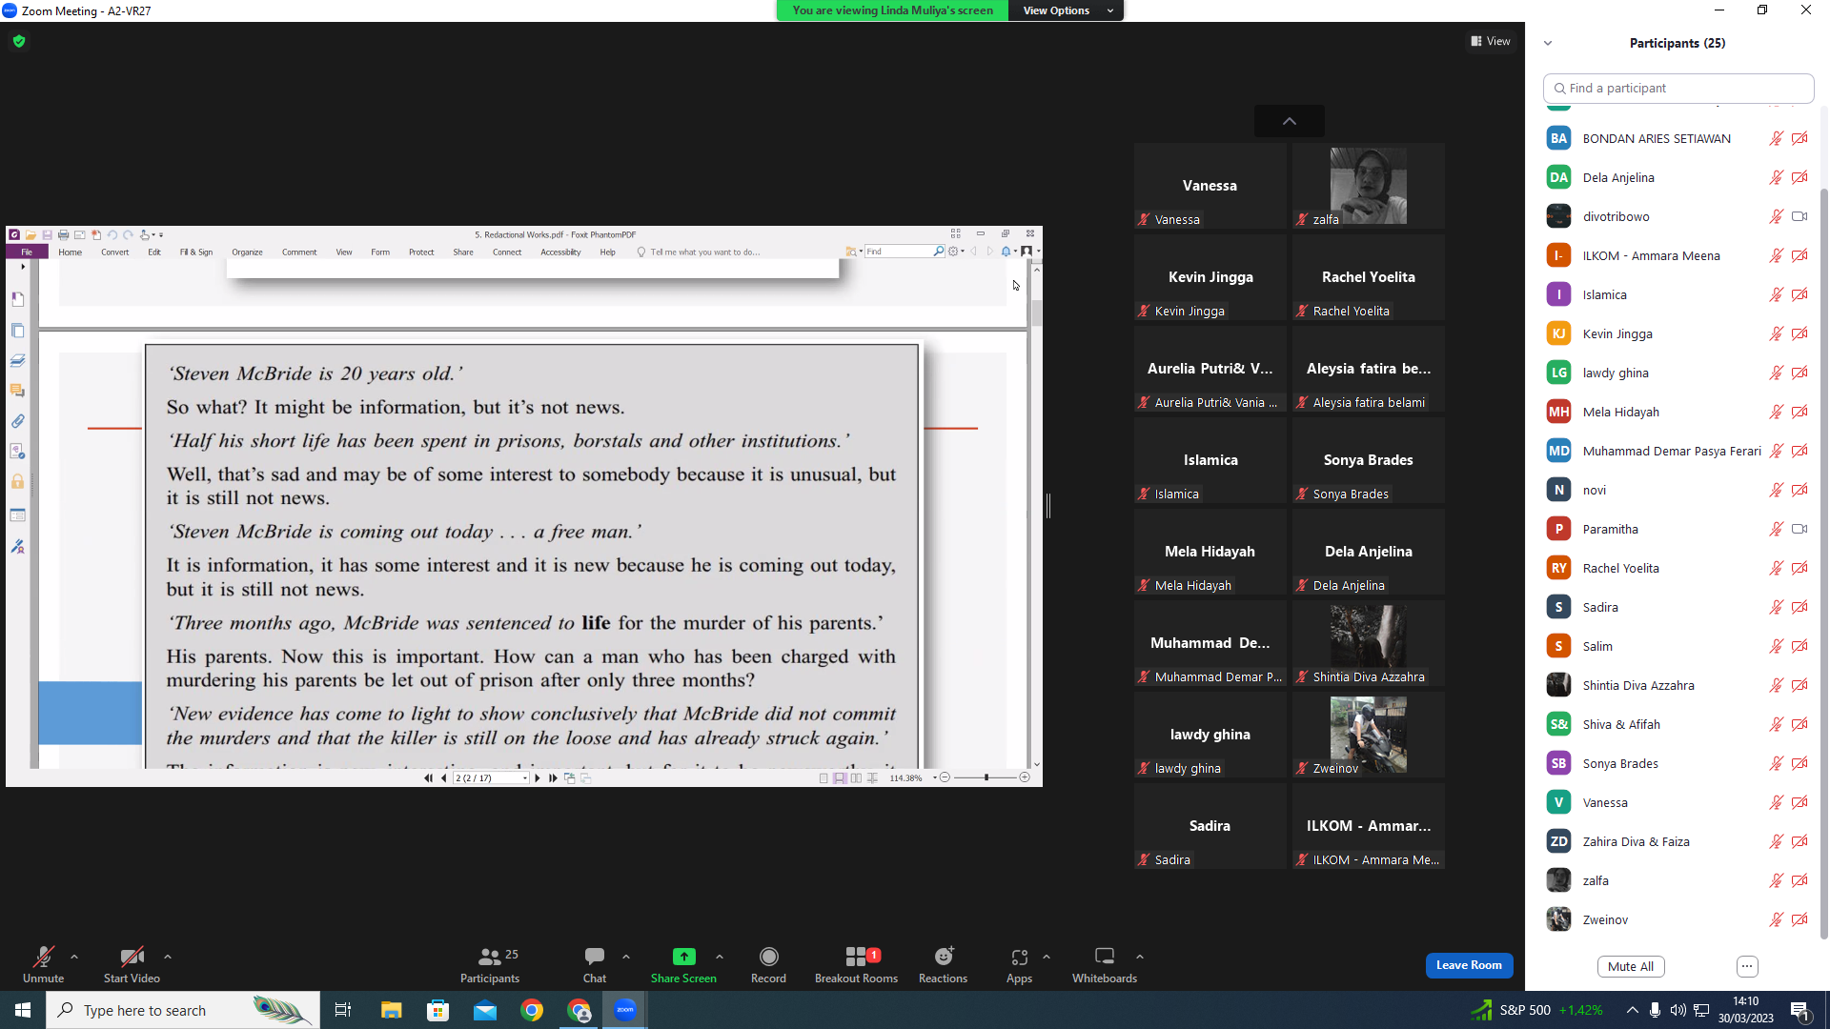Open the Foxit comments panel icon
Viewport: 1830px width, 1029px height.
17,391
